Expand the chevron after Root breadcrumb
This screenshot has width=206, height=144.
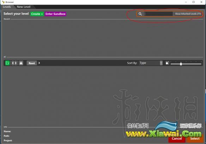coord(39,63)
